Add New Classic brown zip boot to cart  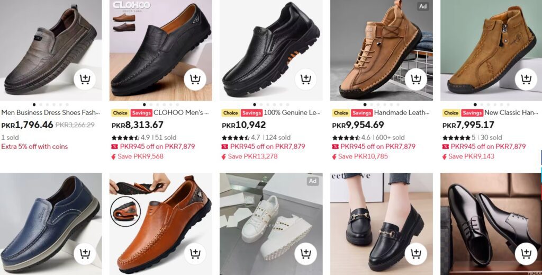click(526, 79)
